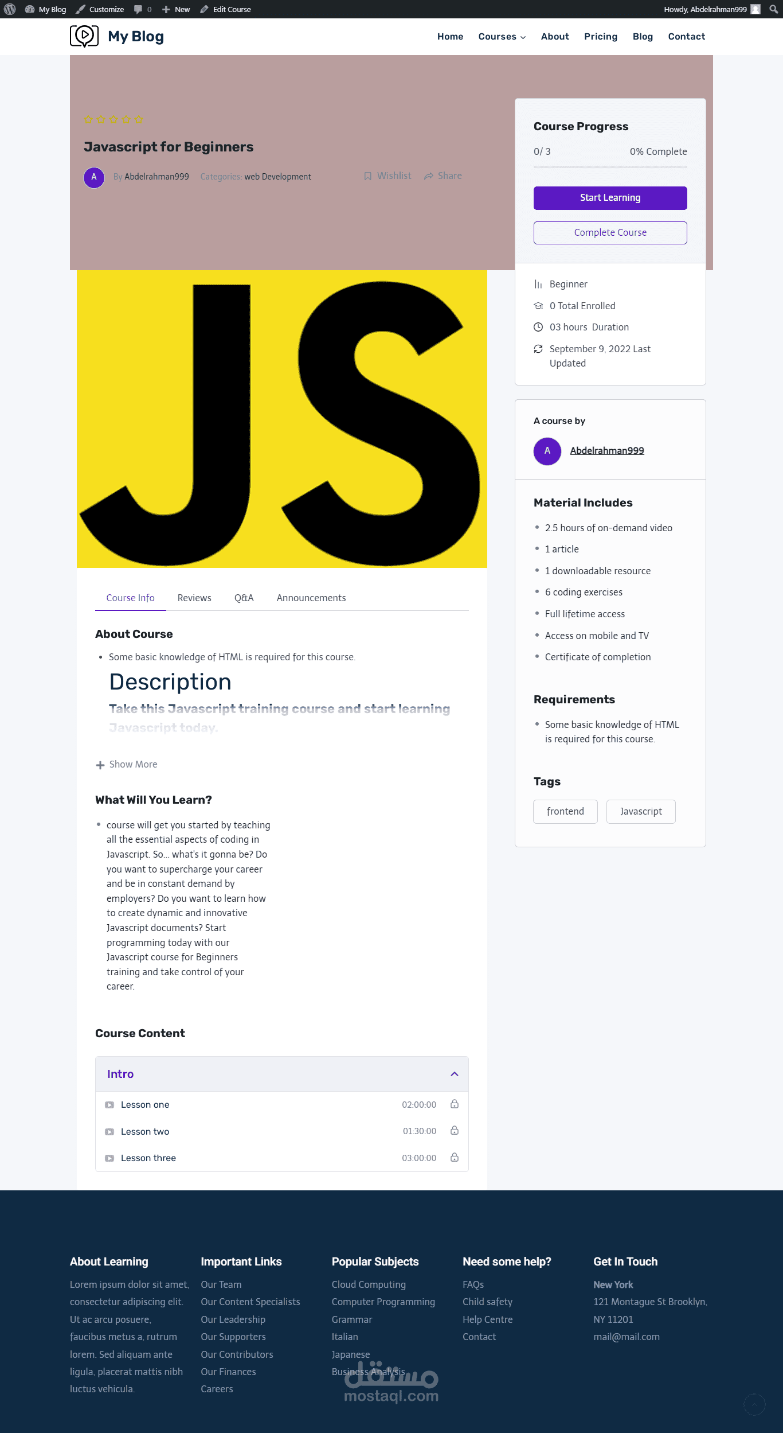The image size is (783, 1433).
Task: Click the course progress bar
Action: click(x=610, y=167)
